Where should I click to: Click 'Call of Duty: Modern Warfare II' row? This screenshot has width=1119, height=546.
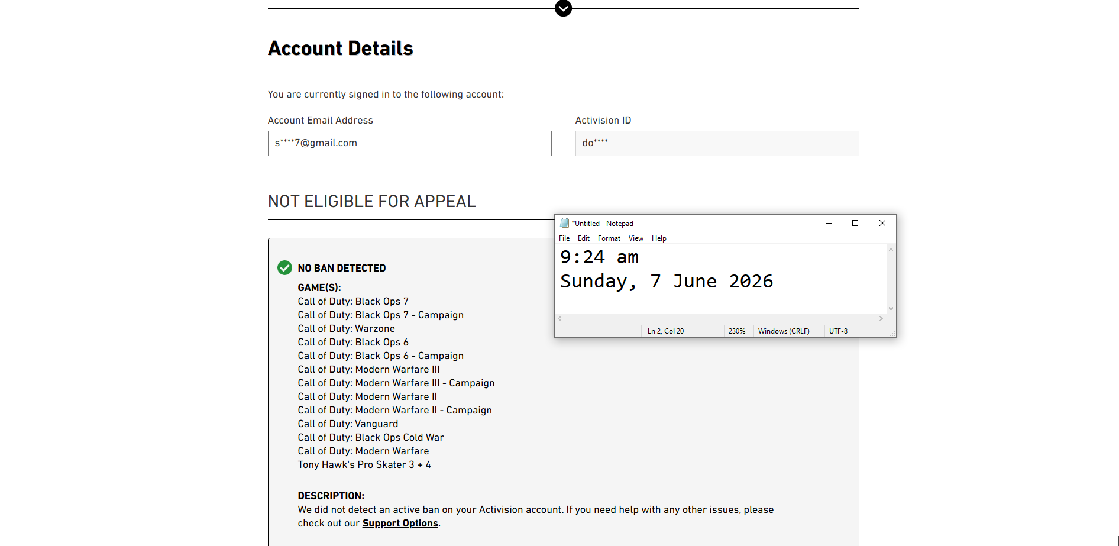tap(368, 396)
